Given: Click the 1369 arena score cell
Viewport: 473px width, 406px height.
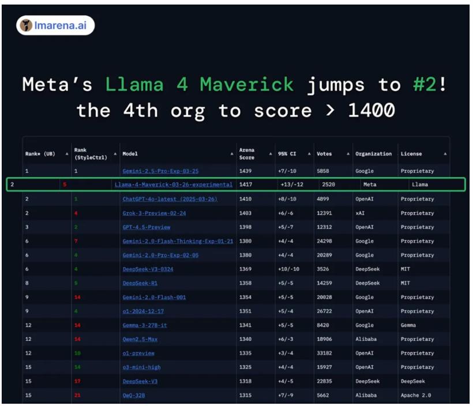Looking at the screenshot, I should (x=245, y=269).
